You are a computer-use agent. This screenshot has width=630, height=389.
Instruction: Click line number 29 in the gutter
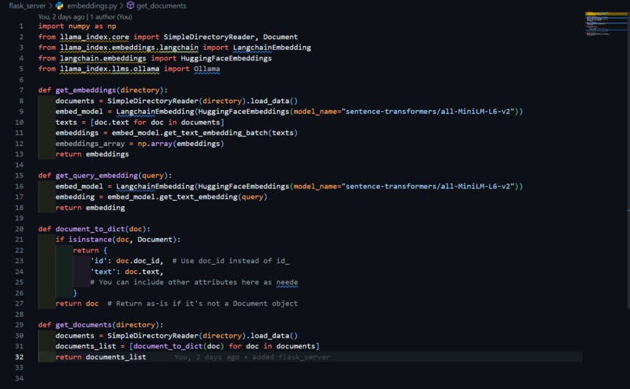coord(20,325)
